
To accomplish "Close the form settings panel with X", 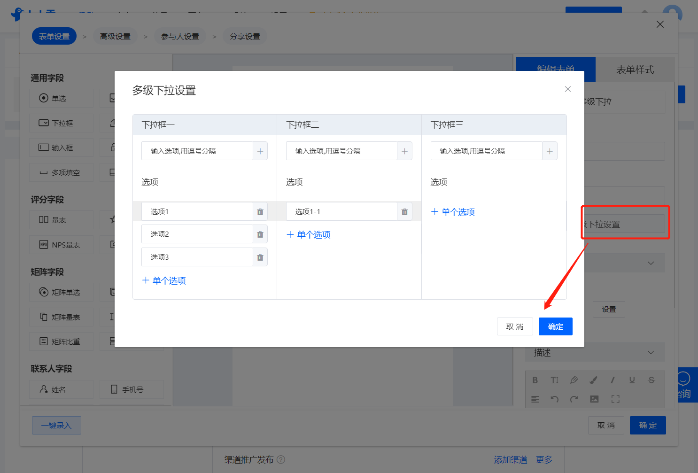I will click(660, 24).
